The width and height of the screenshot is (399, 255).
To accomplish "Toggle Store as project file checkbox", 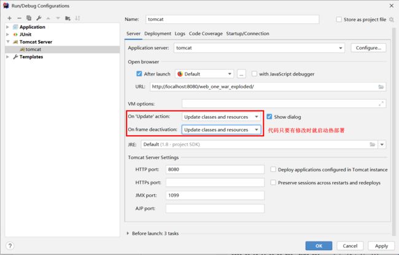I will (339, 20).
